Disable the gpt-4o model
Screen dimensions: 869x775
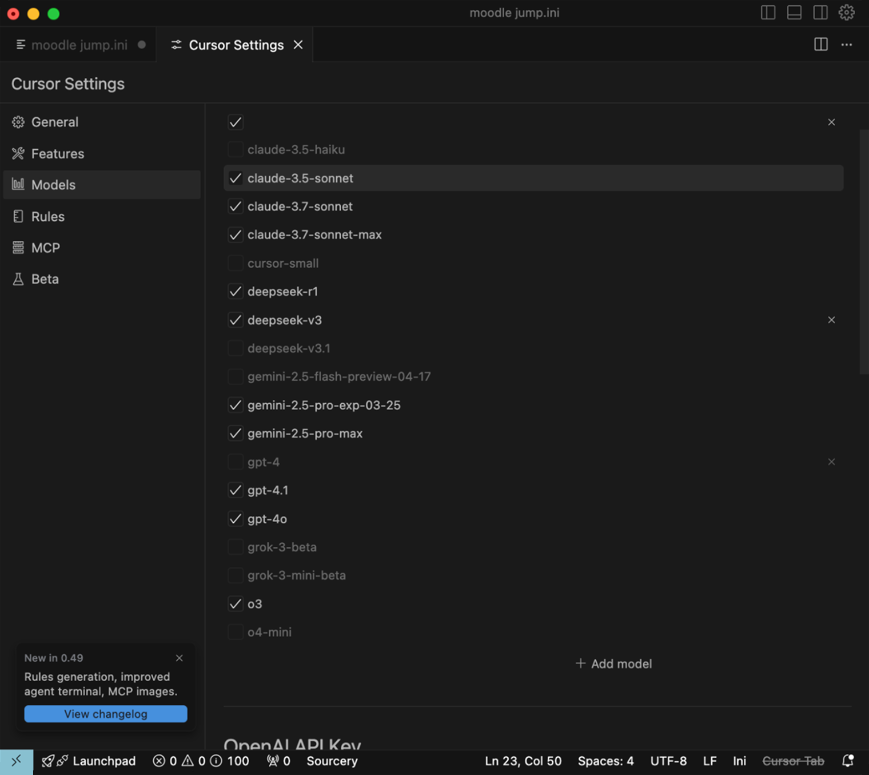(x=236, y=519)
